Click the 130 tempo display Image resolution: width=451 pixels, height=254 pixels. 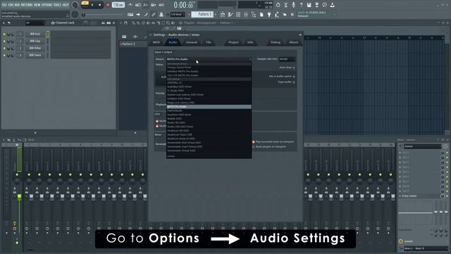[118, 5]
